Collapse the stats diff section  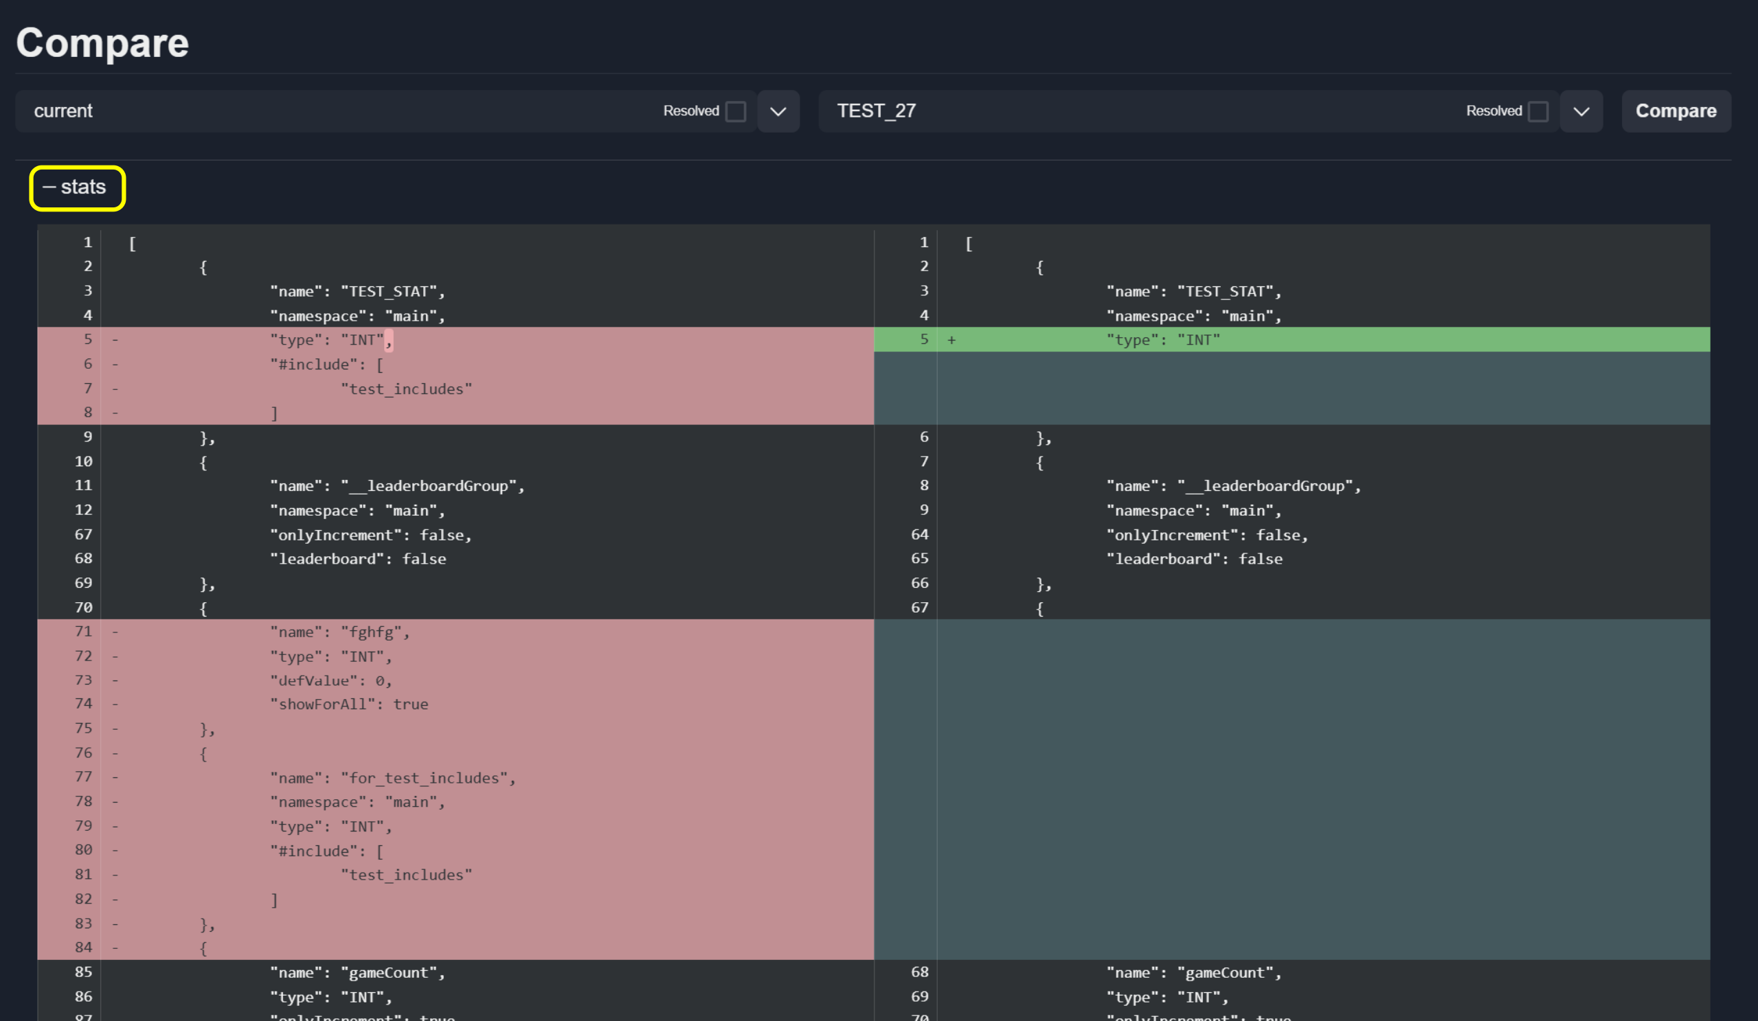76,187
